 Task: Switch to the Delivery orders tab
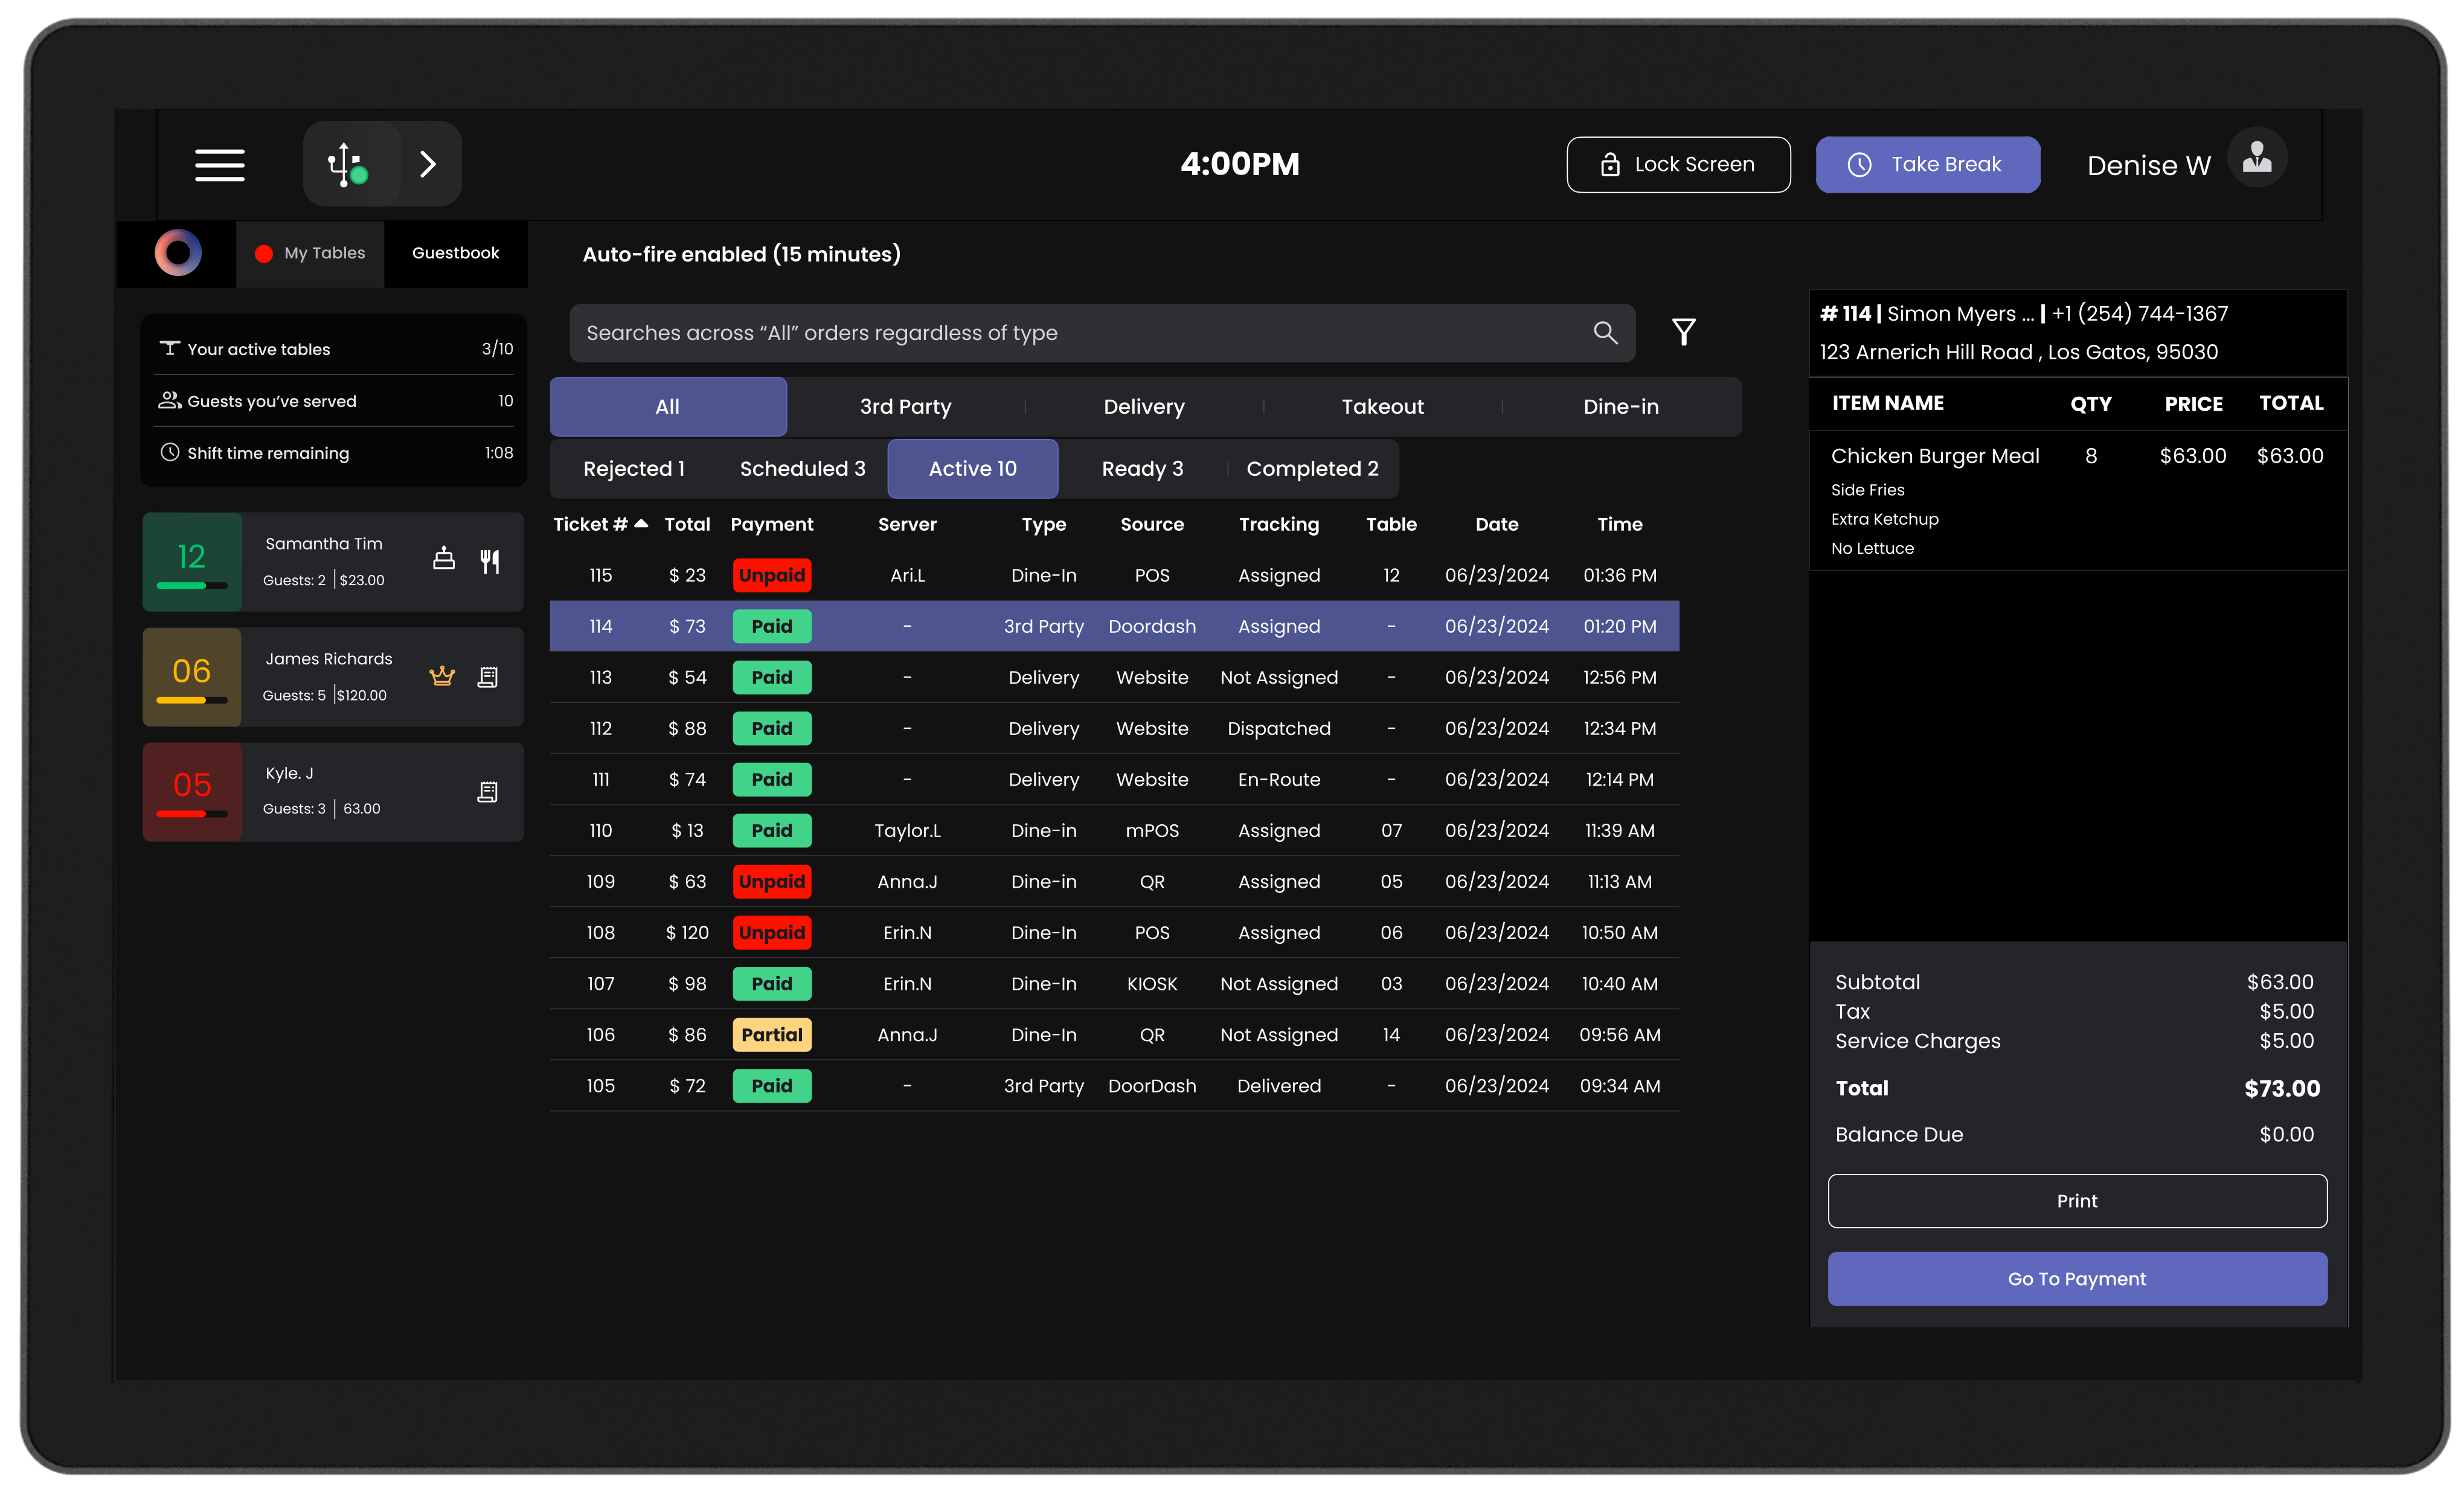[1143, 407]
